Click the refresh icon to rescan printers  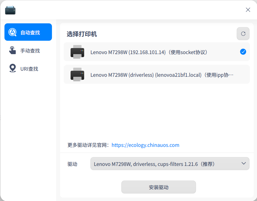(x=243, y=34)
